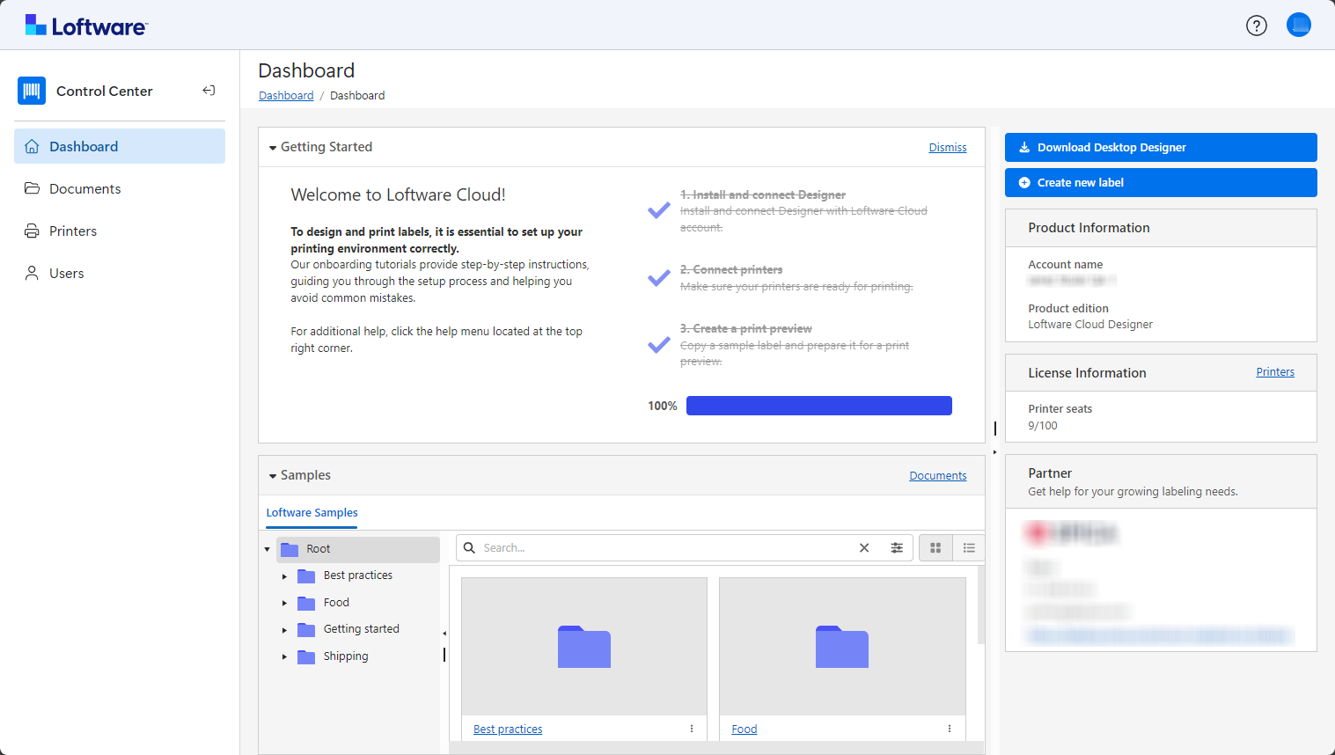Switch samples to list view

[x=969, y=548]
